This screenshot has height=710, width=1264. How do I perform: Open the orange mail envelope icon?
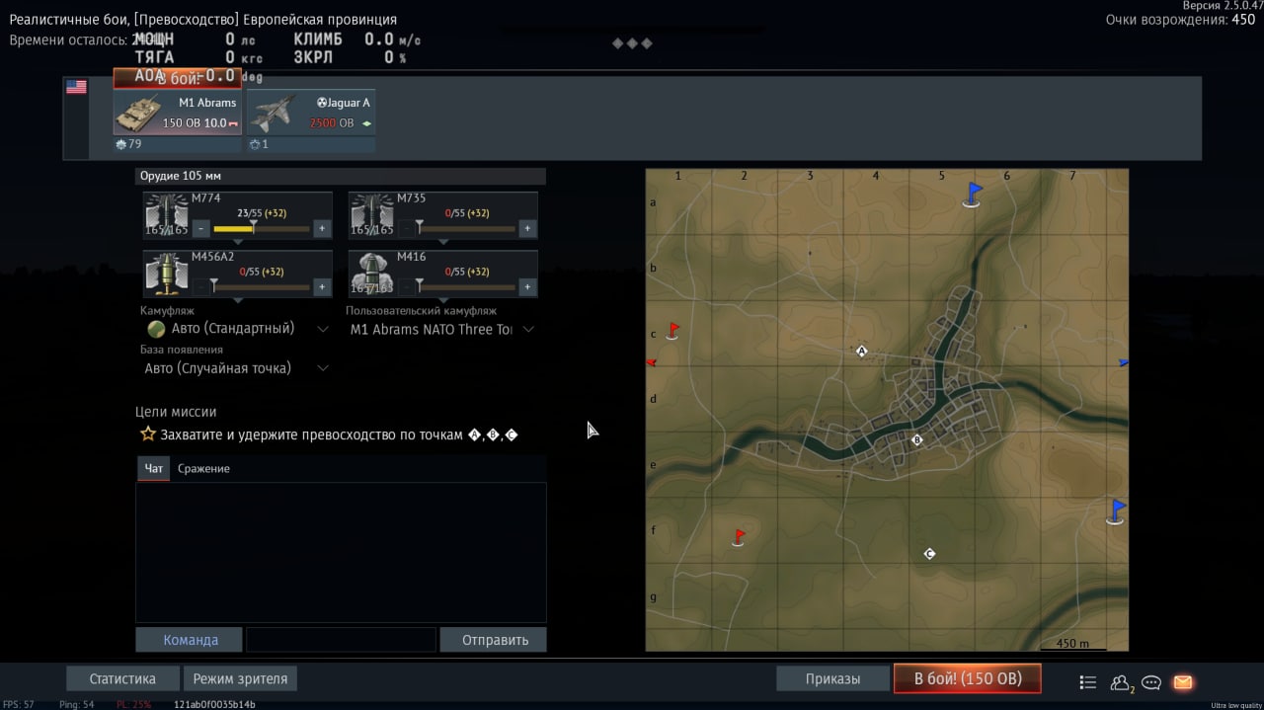click(x=1183, y=682)
